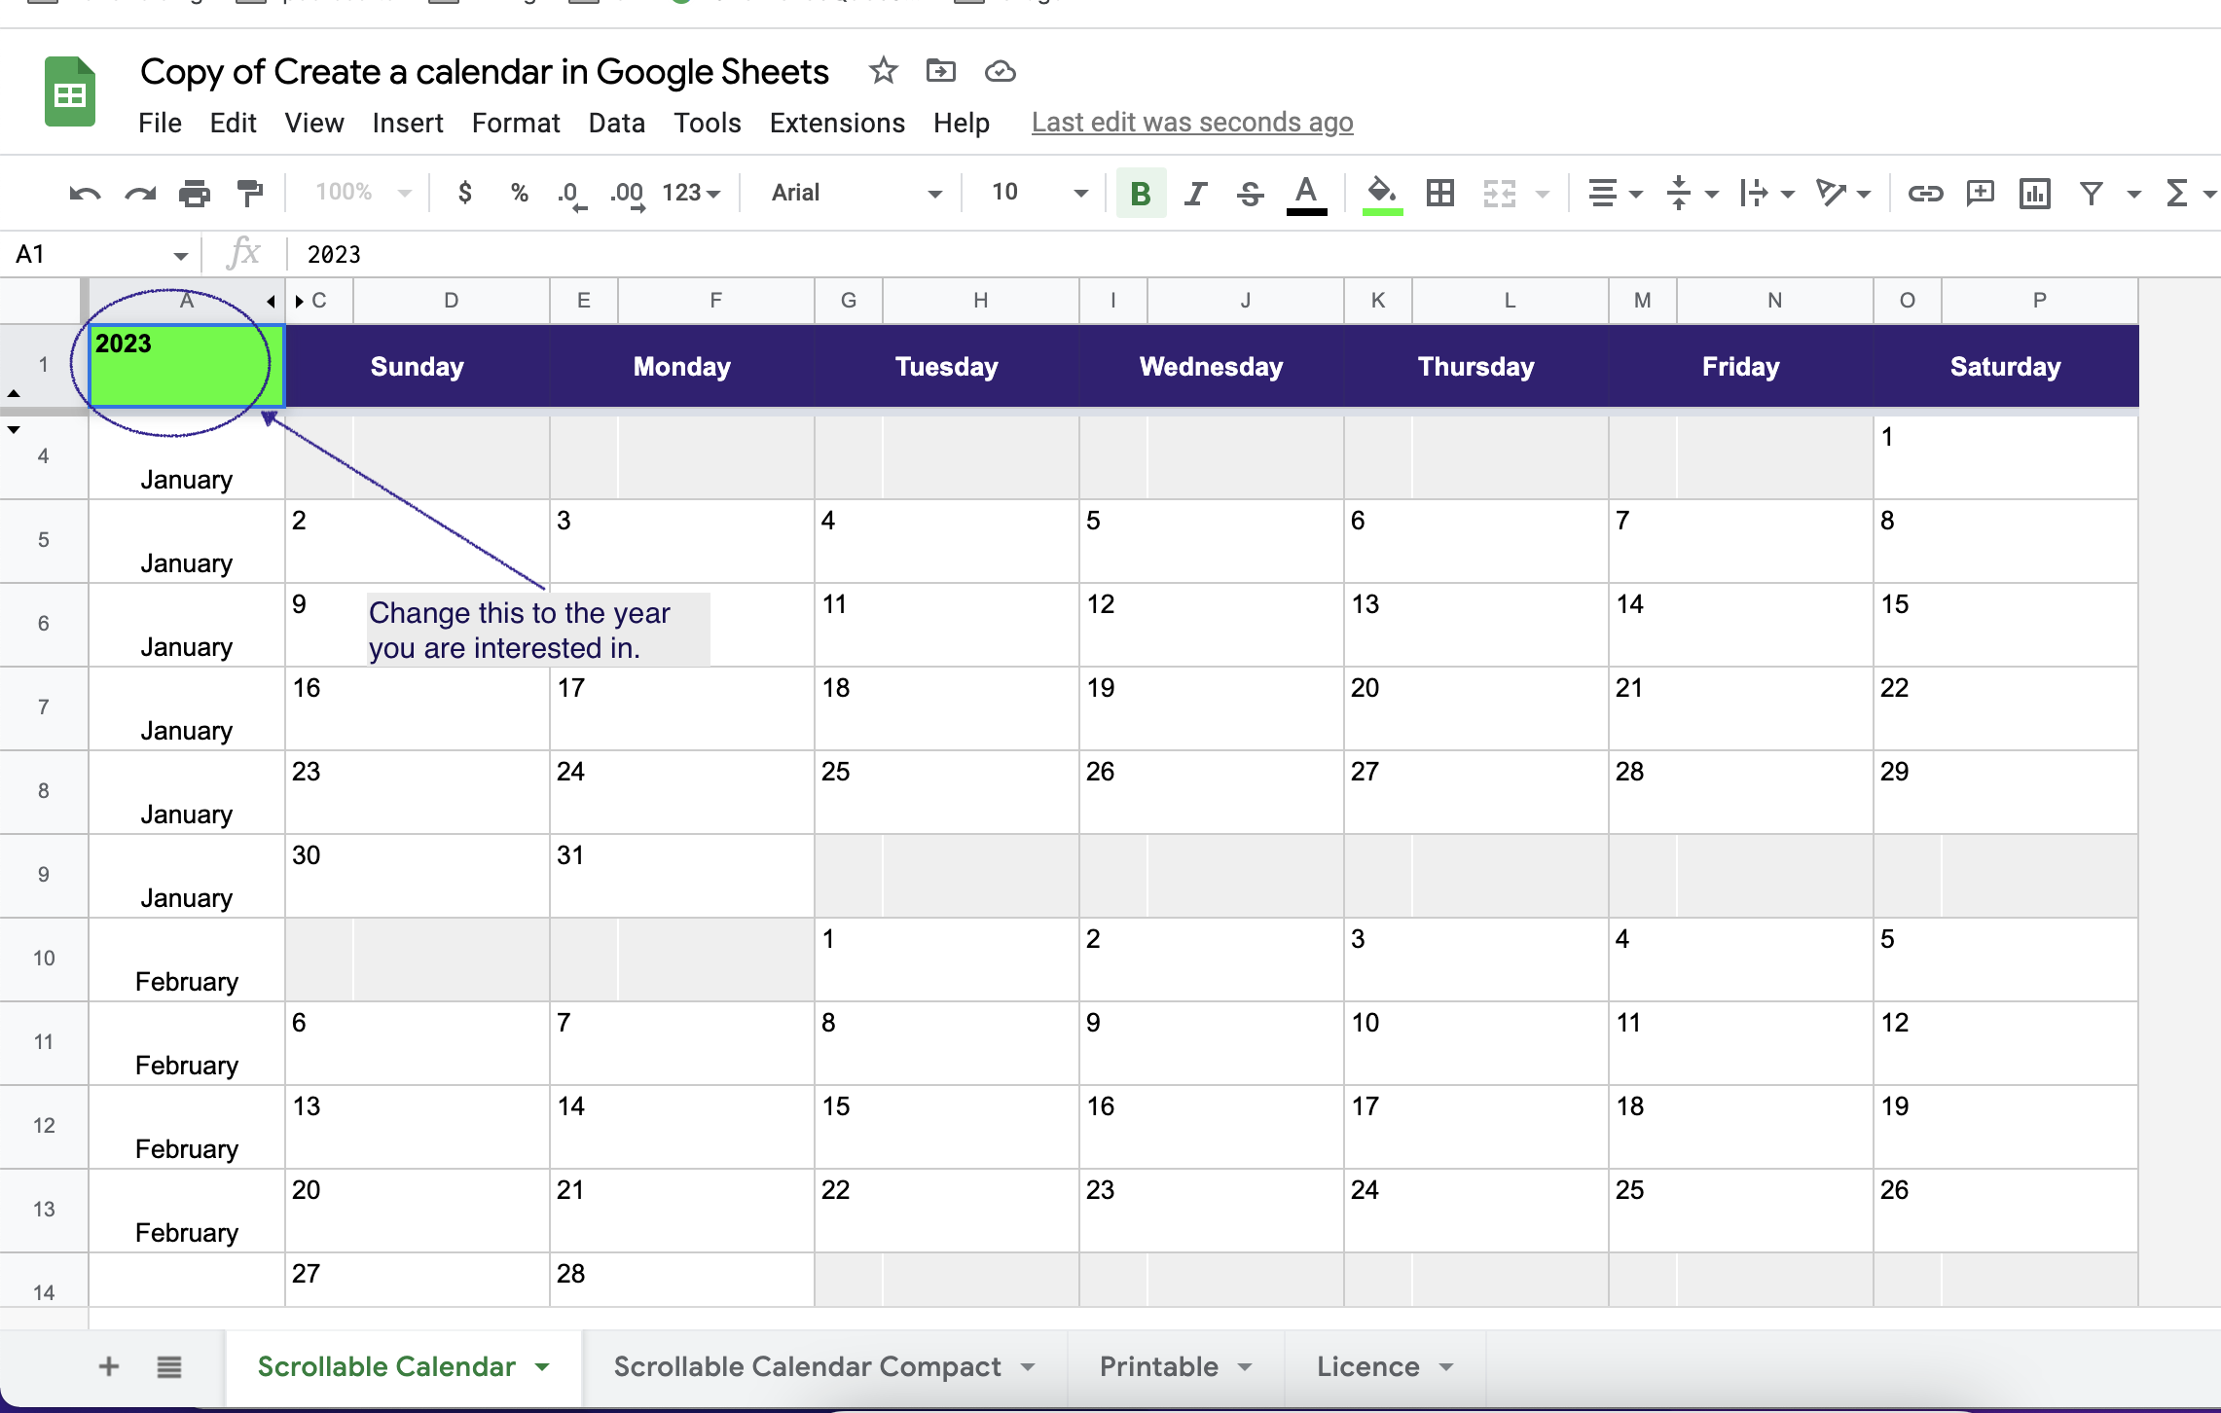Open the View menu
Screen dimensions: 2221x1413
pyautogui.click(x=313, y=123)
